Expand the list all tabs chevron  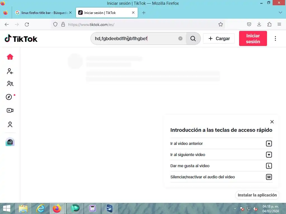(280, 13)
